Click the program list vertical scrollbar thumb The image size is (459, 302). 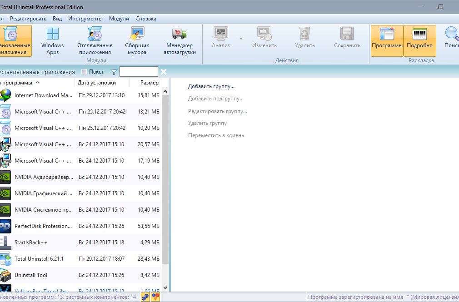click(x=165, y=179)
